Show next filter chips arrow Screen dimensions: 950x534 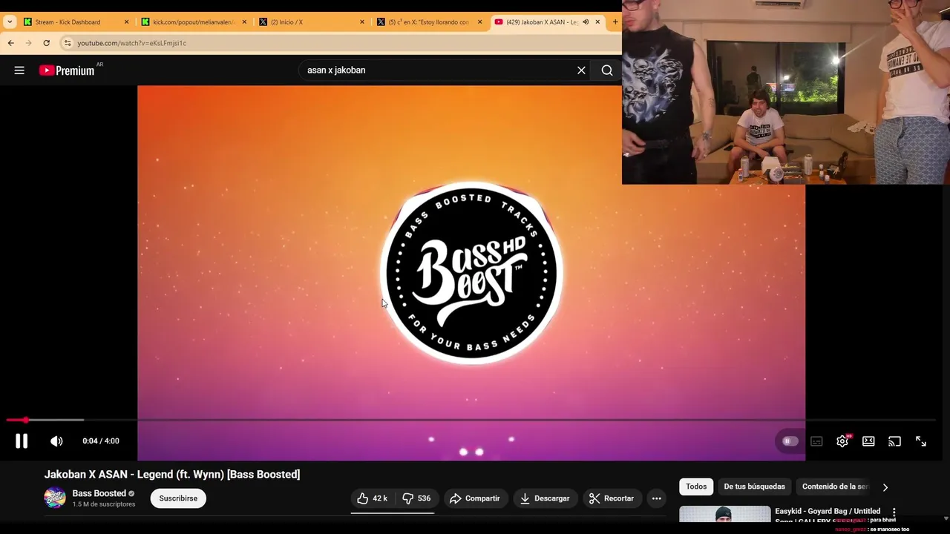(885, 487)
